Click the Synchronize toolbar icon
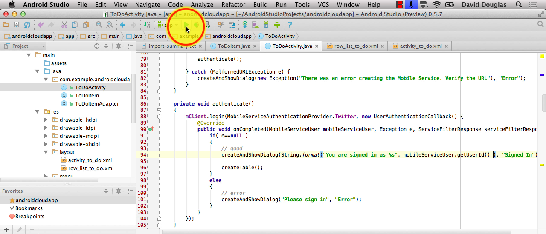The width and height of the screenshot is (546, 234). click(27, 25)
